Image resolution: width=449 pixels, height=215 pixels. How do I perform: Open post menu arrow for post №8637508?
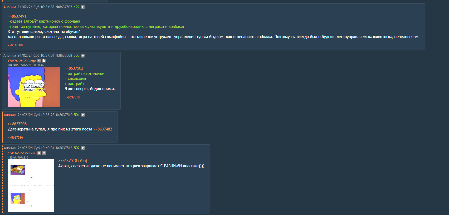point(83,56)
